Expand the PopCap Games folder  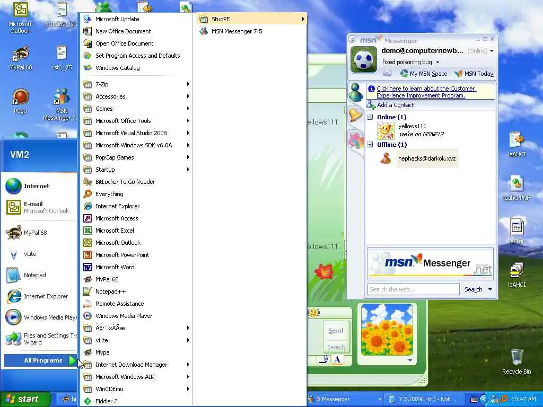(136, 157)
